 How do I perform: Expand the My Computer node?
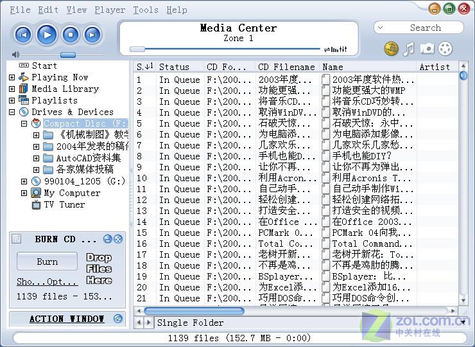coord(24,193)
